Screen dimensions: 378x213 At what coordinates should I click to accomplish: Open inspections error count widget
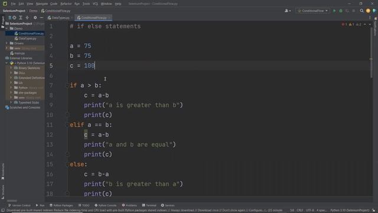point(351,24)
